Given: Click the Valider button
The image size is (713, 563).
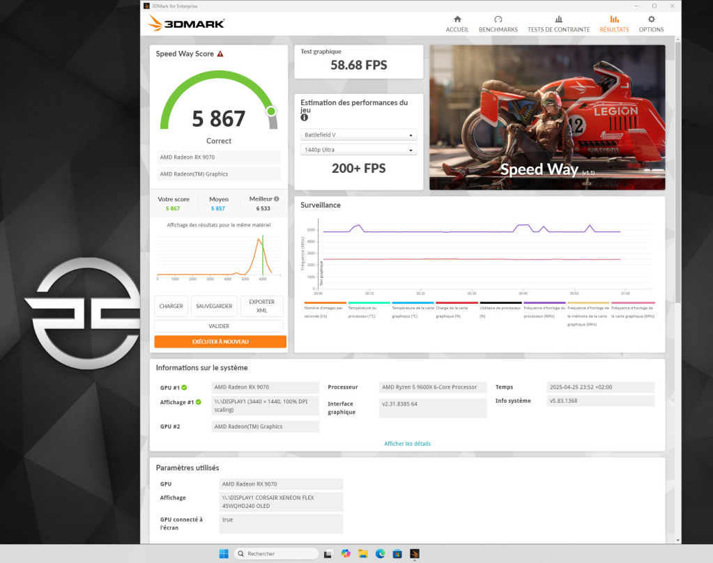Looking at the screenshot, I should [x=219, y=326].
